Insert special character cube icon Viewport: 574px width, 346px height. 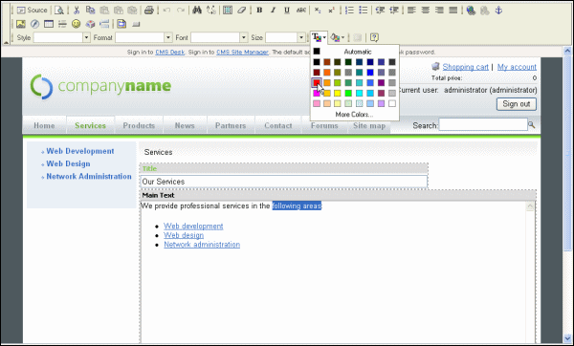click(90, 24)
